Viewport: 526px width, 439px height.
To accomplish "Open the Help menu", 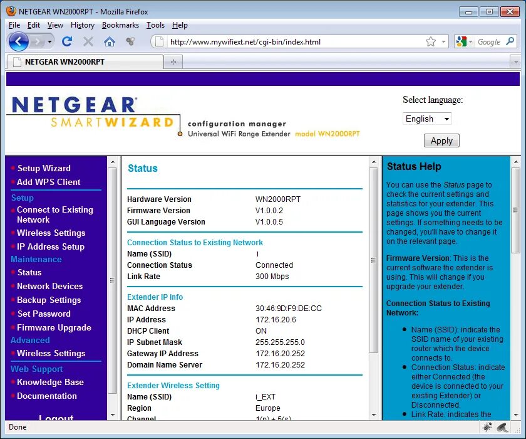I will (x=180, y=25).
